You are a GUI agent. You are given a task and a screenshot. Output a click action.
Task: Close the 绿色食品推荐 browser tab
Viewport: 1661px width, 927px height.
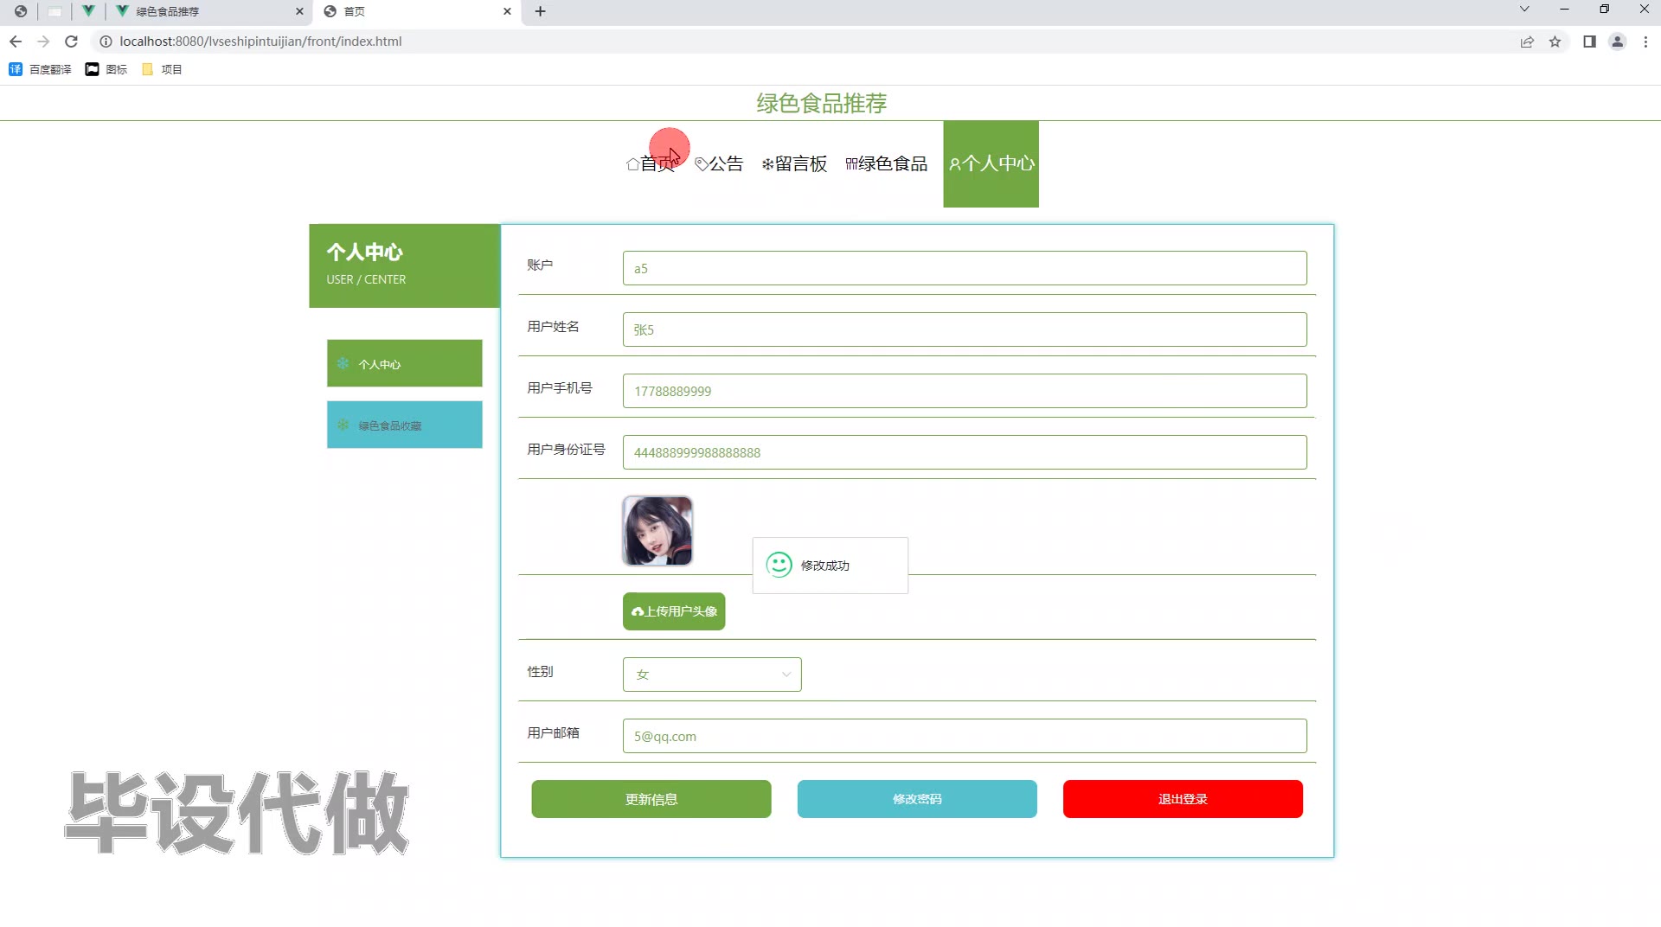coord(299,11)
